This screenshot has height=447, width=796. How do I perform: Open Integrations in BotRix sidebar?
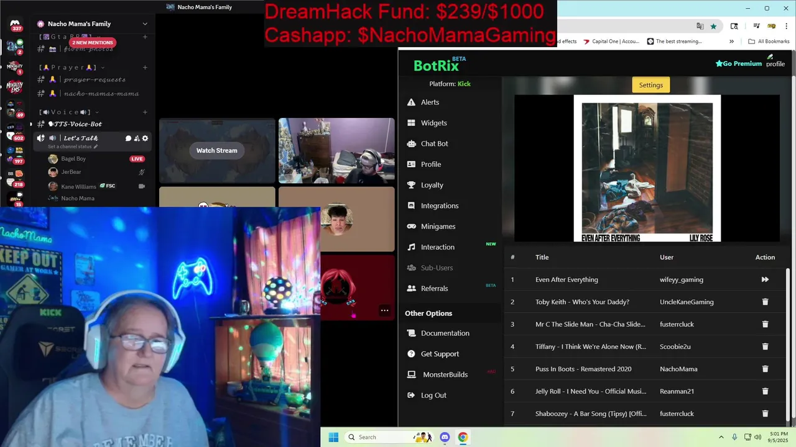pyautogui.click(x=433, y=205)
